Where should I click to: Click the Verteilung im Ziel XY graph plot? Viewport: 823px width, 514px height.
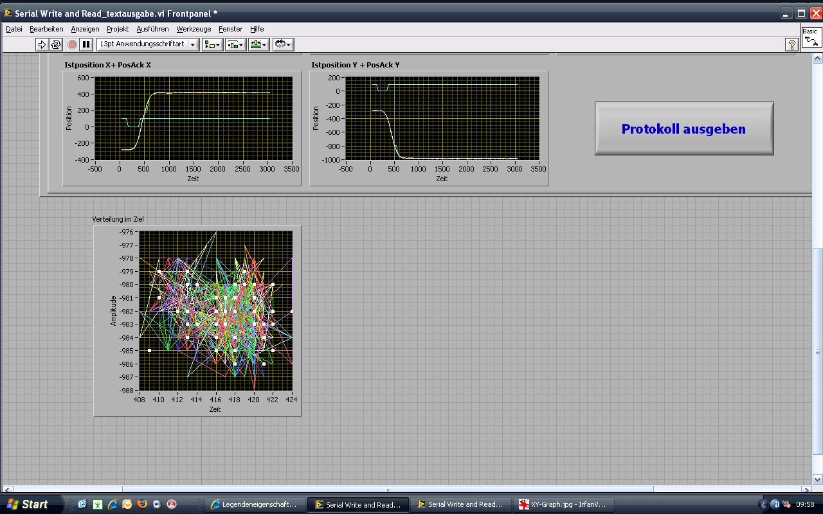click(215, 311)
